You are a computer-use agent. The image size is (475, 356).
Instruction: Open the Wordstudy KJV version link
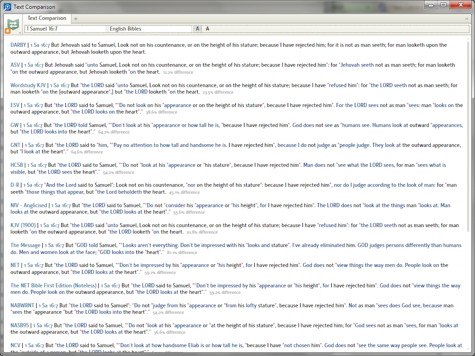(28, 85)
